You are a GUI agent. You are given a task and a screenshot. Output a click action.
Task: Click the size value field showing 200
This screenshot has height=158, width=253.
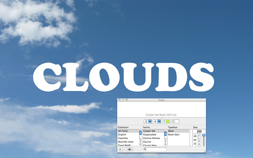coord(199,131)
